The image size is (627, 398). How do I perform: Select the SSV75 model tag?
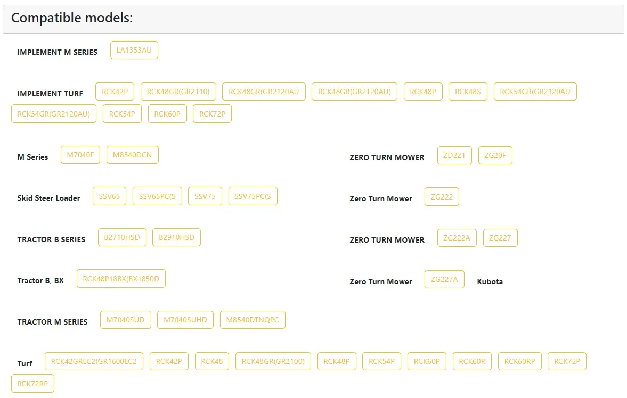click(205, 196)
